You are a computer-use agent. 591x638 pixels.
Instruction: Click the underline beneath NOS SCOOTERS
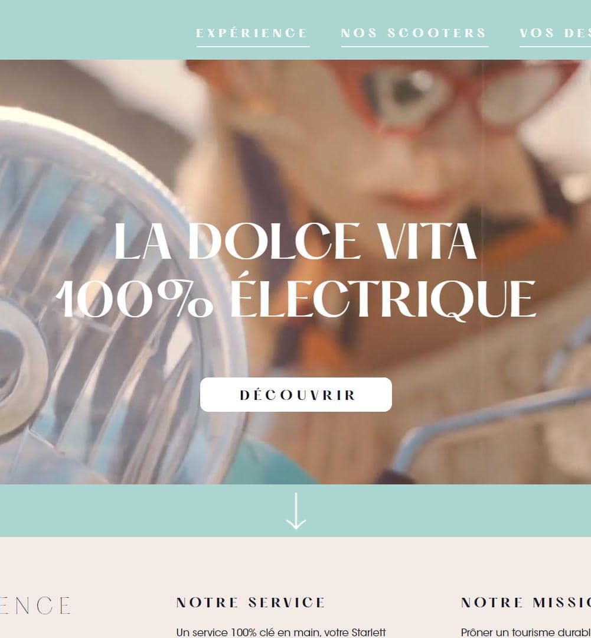point(414,47)
